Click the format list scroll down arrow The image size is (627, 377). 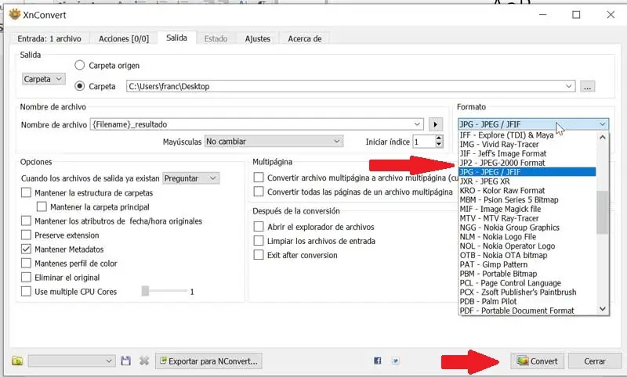click(x=603, y=309)
